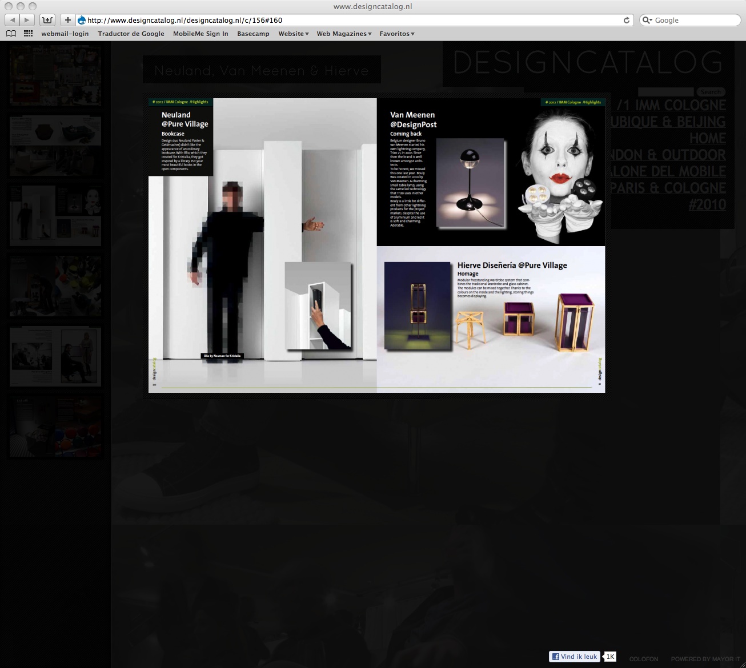Open the IMM COLOGNE navigation item
Image resolution: width=746 pixels, height=668 pixels.
[x=672, y=106]
